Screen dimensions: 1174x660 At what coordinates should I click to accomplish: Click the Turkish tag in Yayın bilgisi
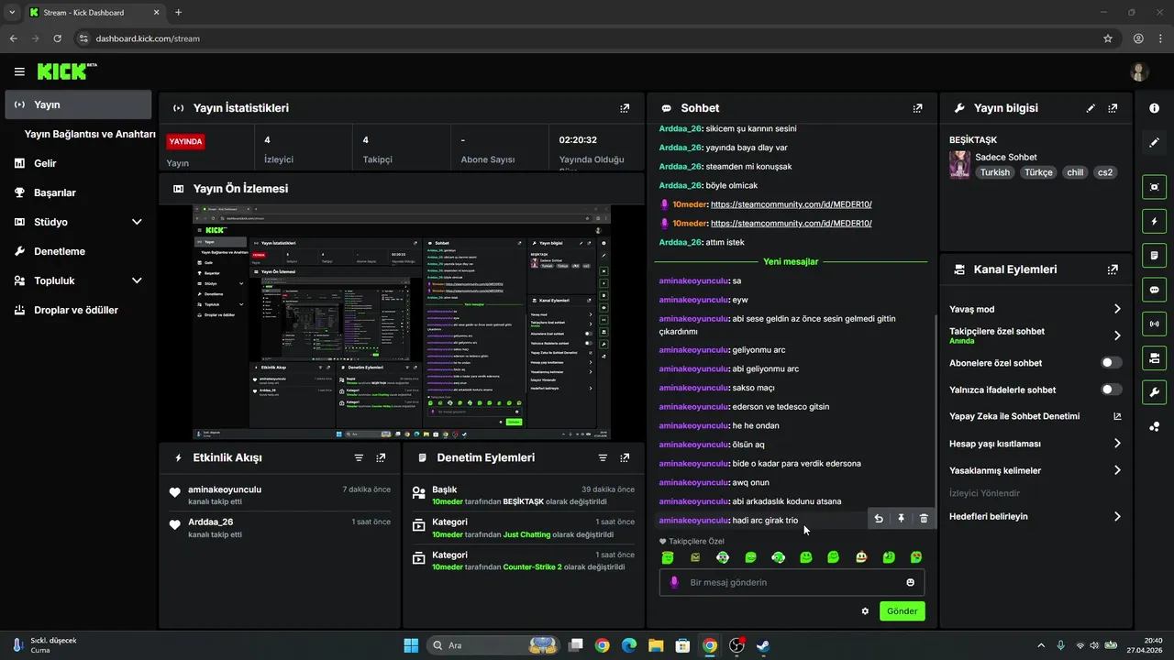(x=994, y=172)
